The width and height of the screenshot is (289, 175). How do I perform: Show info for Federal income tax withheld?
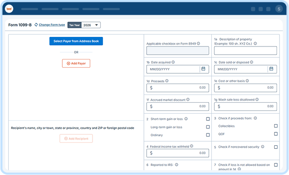(192, 146)
